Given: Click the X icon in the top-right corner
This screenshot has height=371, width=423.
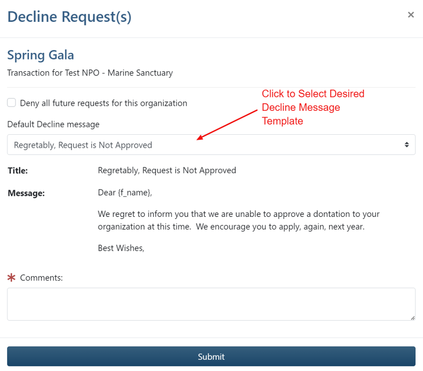Looking at the screenshot, I should [x=411, y=14].
